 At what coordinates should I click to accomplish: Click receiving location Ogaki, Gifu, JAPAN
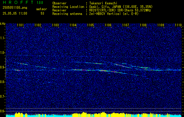coord(105,7)
